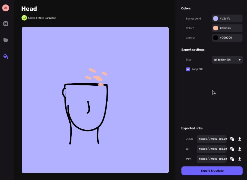Disable the Loop GIF checkbox

coord(188,69)
